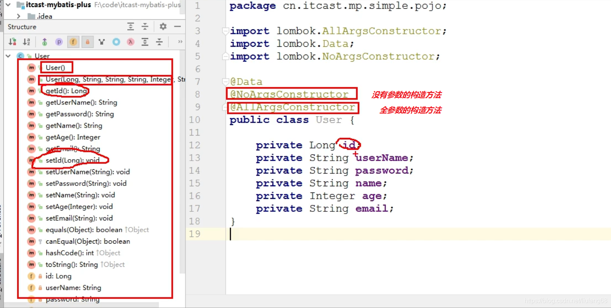Expand all in Structure header bar
The image size is (611, 308).
tap(131, 27)
